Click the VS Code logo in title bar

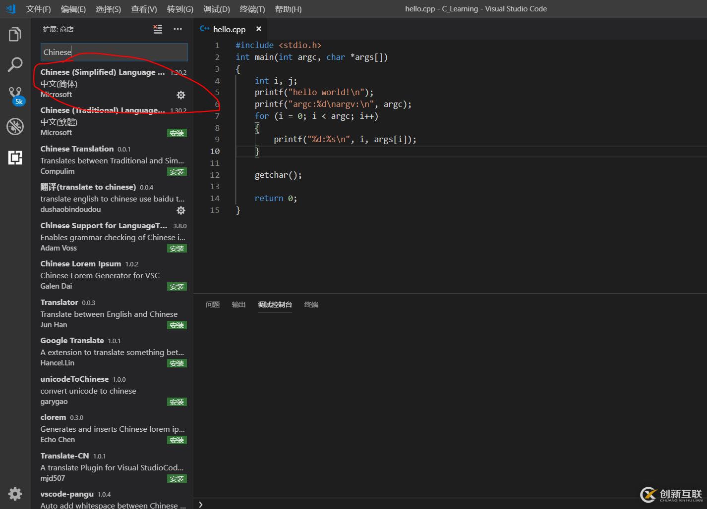point(11,9)
